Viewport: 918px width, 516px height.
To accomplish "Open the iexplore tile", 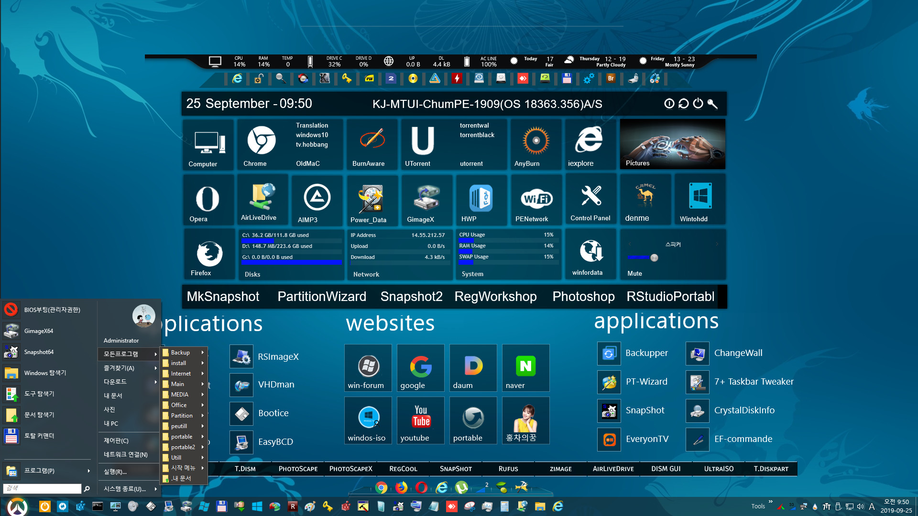I will 590,144.
